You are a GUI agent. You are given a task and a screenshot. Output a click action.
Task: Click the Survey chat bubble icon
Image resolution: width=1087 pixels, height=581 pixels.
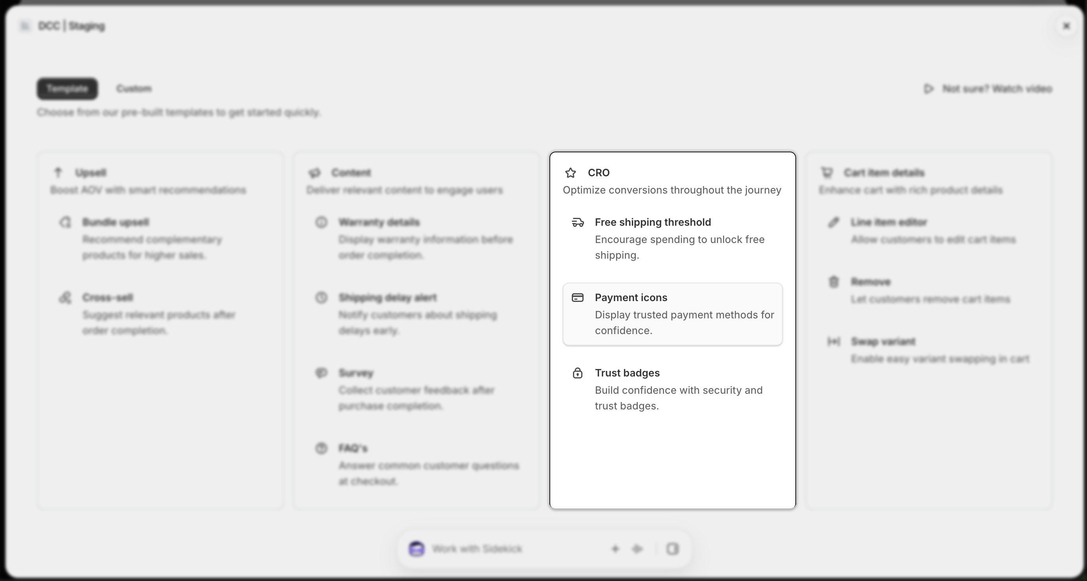point(321,373)
